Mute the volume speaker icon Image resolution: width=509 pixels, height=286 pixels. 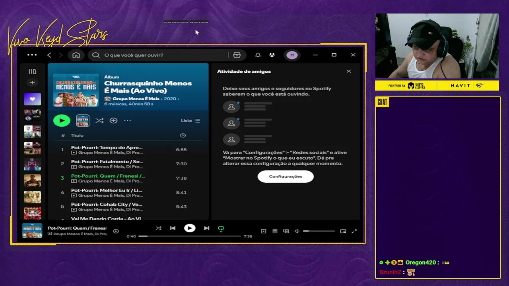tap(297, 231)
